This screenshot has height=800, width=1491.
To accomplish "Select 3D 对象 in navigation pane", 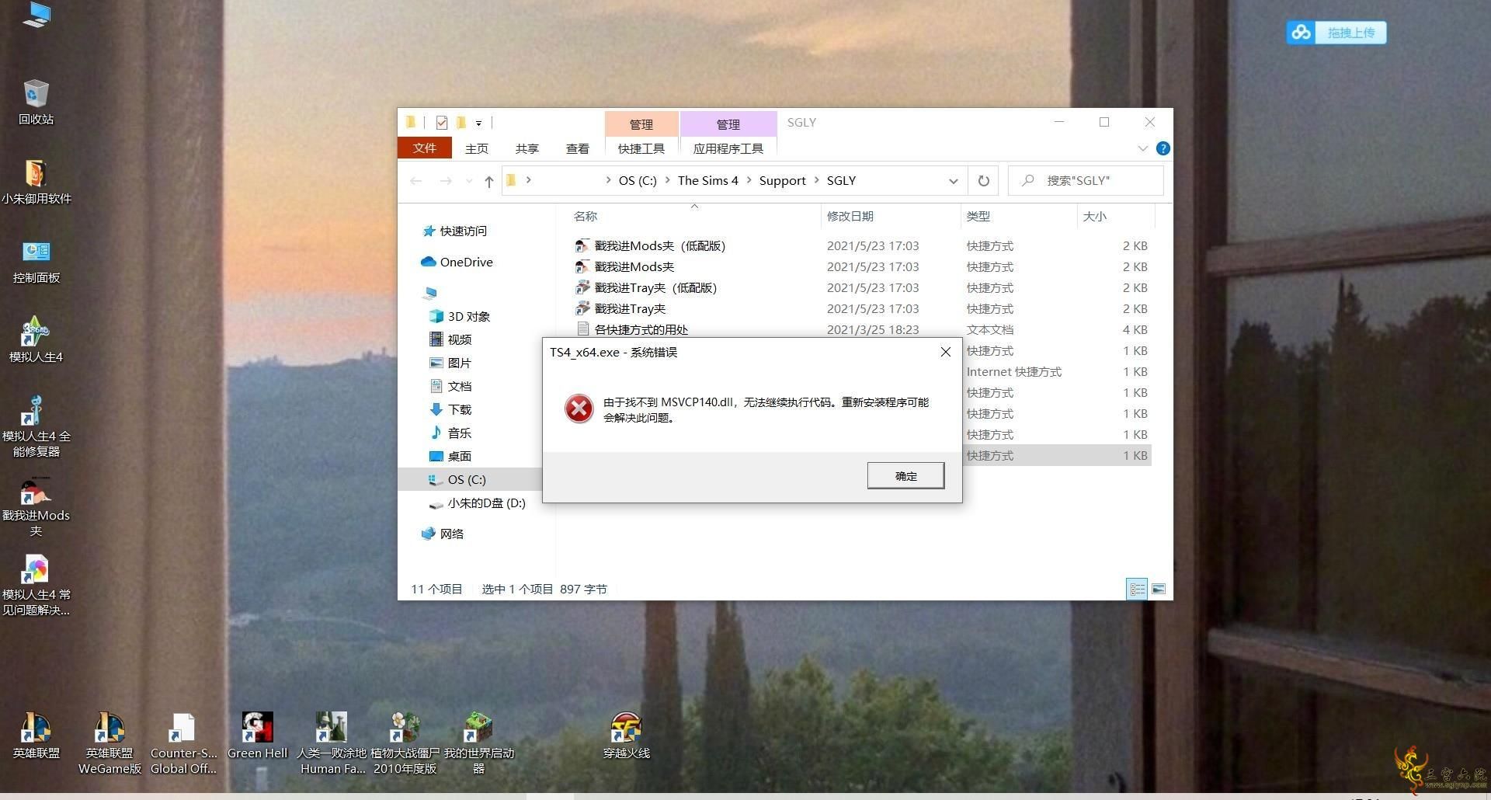I will 460,316.
